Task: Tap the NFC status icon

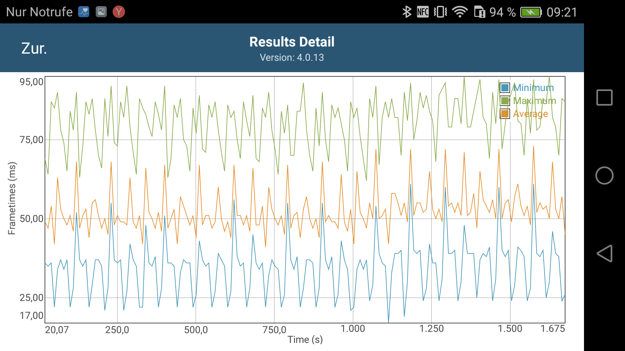Action: tap(423, 12)
